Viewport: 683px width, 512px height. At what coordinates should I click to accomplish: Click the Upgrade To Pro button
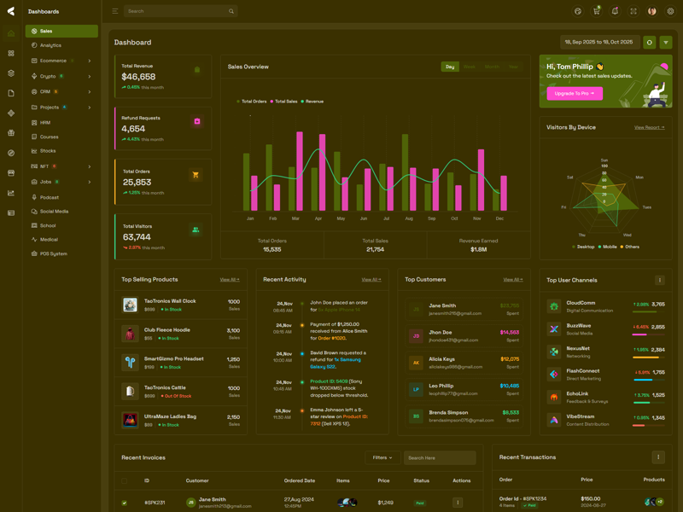pyautogui.click(x=575, y=93)
